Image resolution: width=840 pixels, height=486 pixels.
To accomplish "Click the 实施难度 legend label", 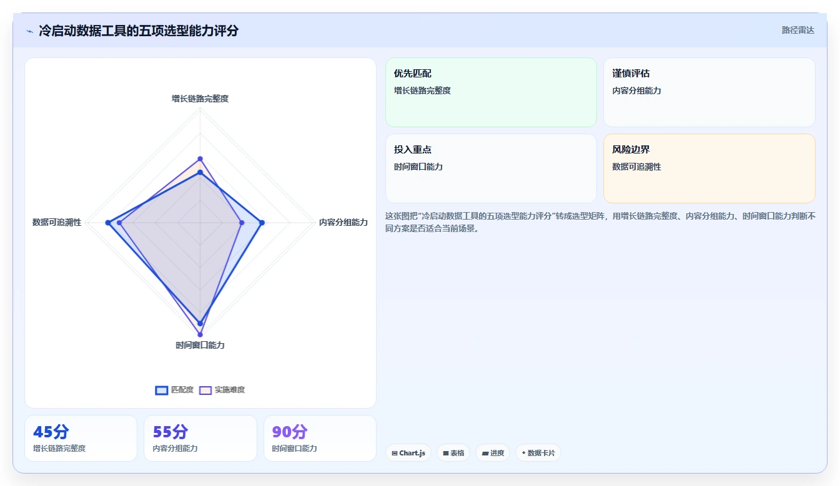I will tap(230, 390).
